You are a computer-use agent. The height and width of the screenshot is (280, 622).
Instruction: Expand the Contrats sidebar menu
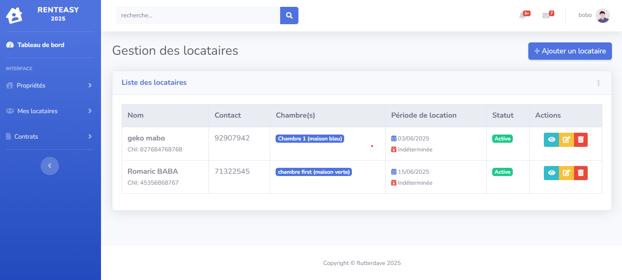coord(50,136)
